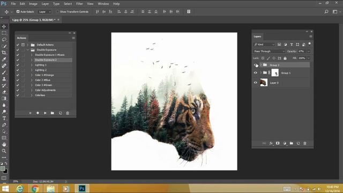343x193 pixels.
Task: Hide Layer 0 via eye icon
Action: (256, 83)
